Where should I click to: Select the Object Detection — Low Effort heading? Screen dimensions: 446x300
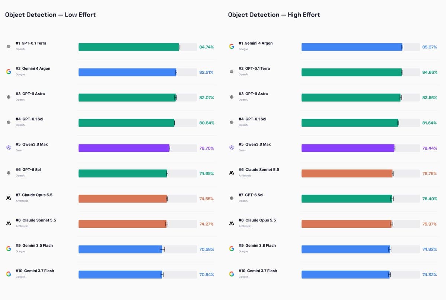(51, 15)
